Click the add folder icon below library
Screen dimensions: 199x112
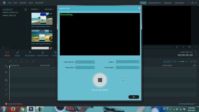pyautogui.click(x=3, y=48)
